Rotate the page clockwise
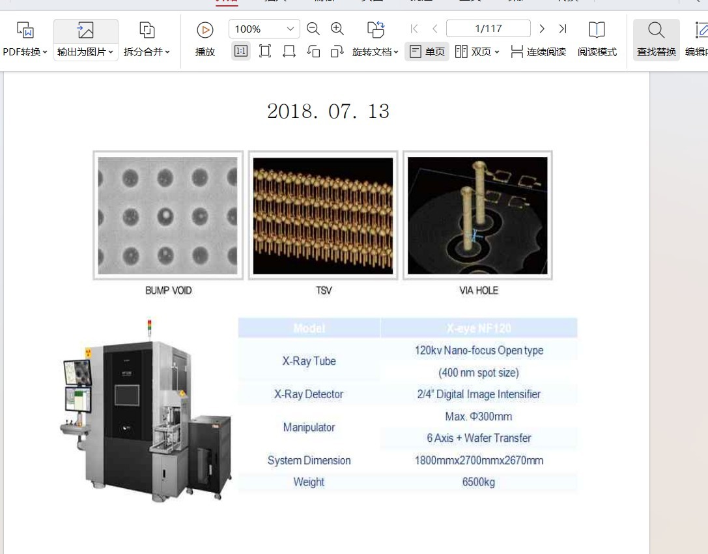Screen dimensions: 708x554 337,51
